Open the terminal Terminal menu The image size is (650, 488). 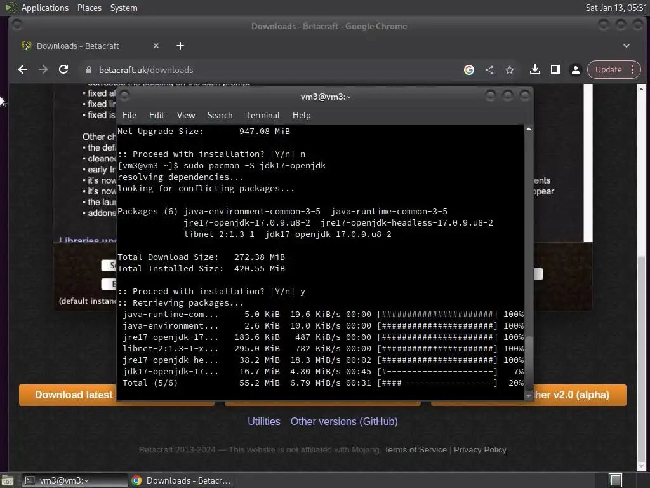[x=262, y=115]
